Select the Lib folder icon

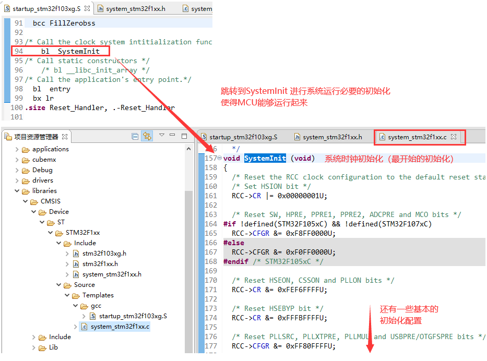click(x=43, y=348)
